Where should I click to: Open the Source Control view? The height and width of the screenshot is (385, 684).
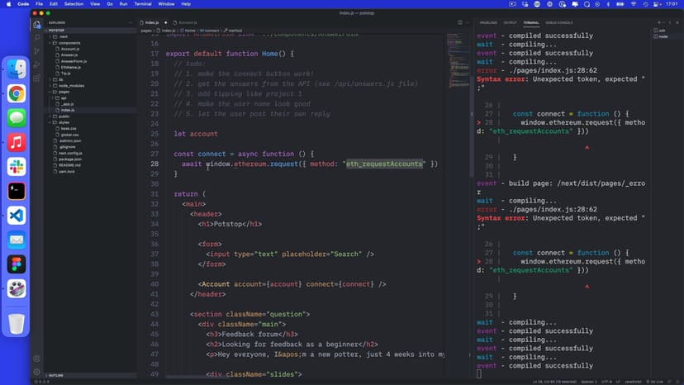(37, 51)
